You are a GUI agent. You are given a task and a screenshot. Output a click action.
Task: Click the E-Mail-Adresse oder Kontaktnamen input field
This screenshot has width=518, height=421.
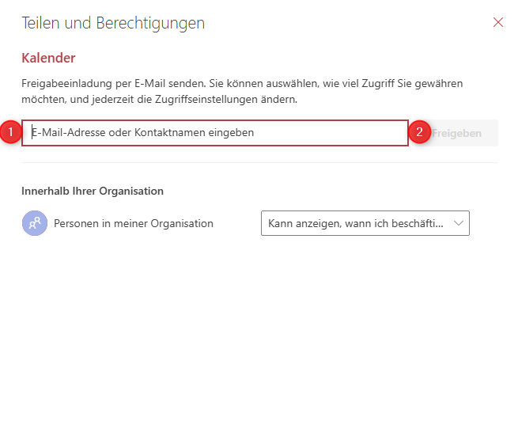[215, 133]
